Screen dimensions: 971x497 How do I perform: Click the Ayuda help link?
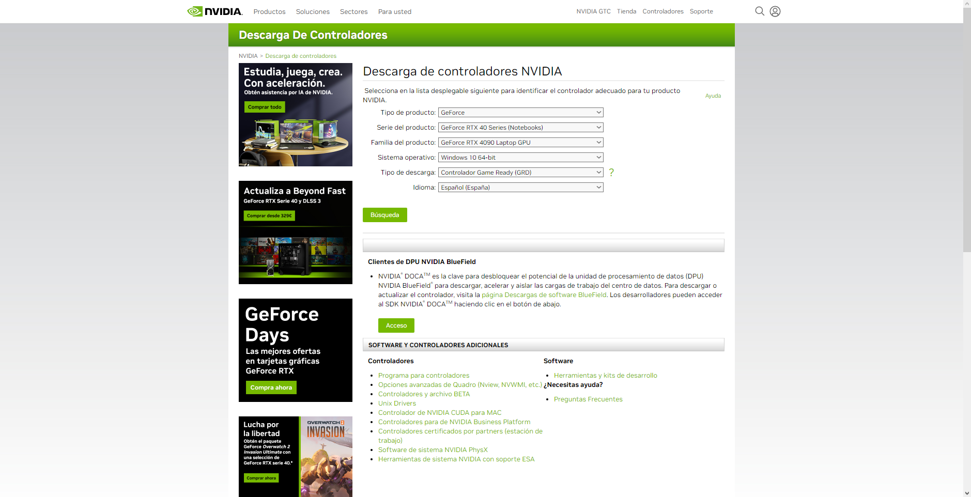tap(713, 96)
